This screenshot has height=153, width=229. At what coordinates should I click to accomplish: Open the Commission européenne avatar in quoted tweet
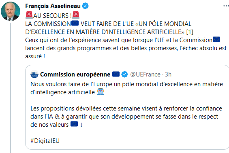(34, 74)
